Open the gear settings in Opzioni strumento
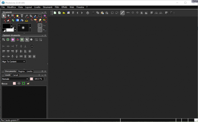198x122 pixels. point(31,40)
